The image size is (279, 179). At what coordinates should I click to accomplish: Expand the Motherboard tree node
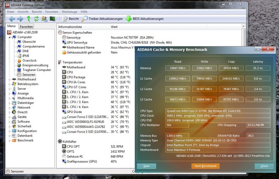point(9,80)
